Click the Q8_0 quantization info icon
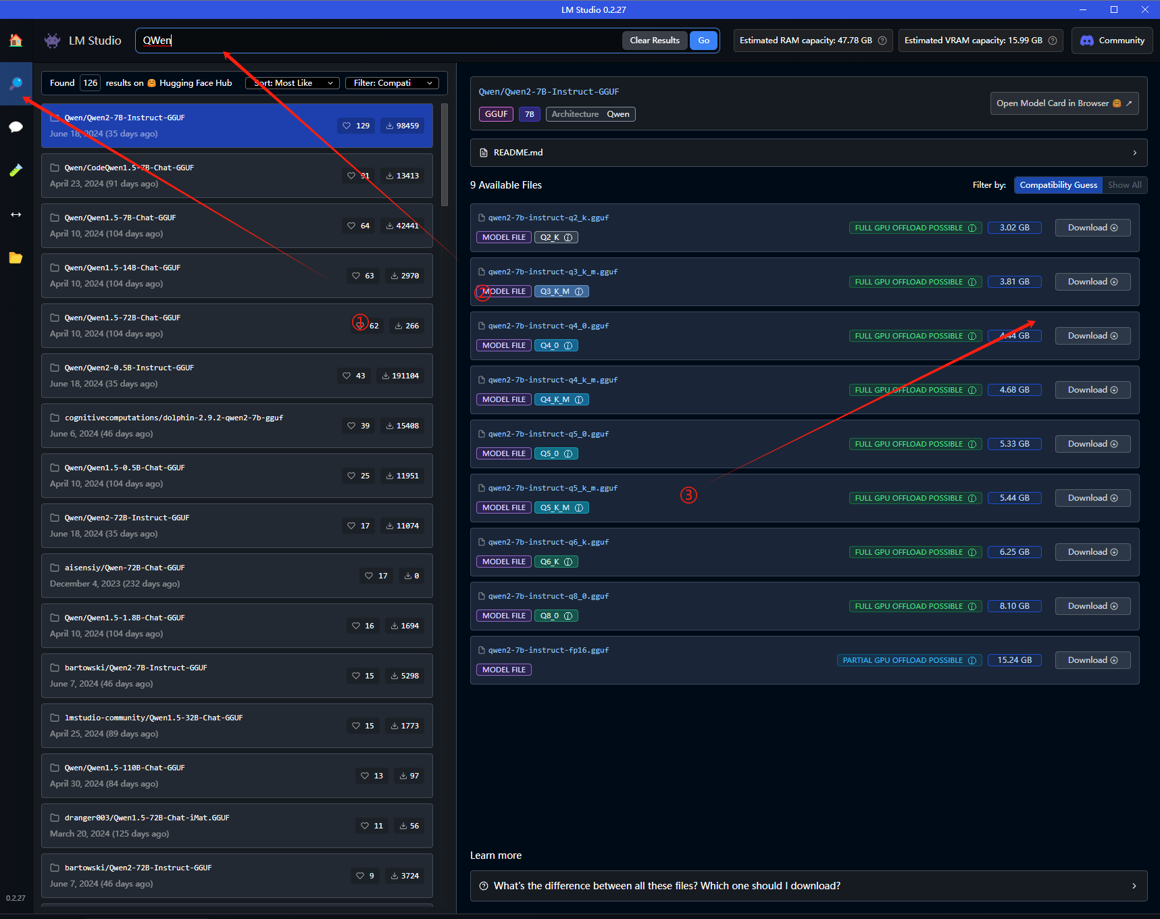Screen dimensions: 1160x919 coord(568,616)
